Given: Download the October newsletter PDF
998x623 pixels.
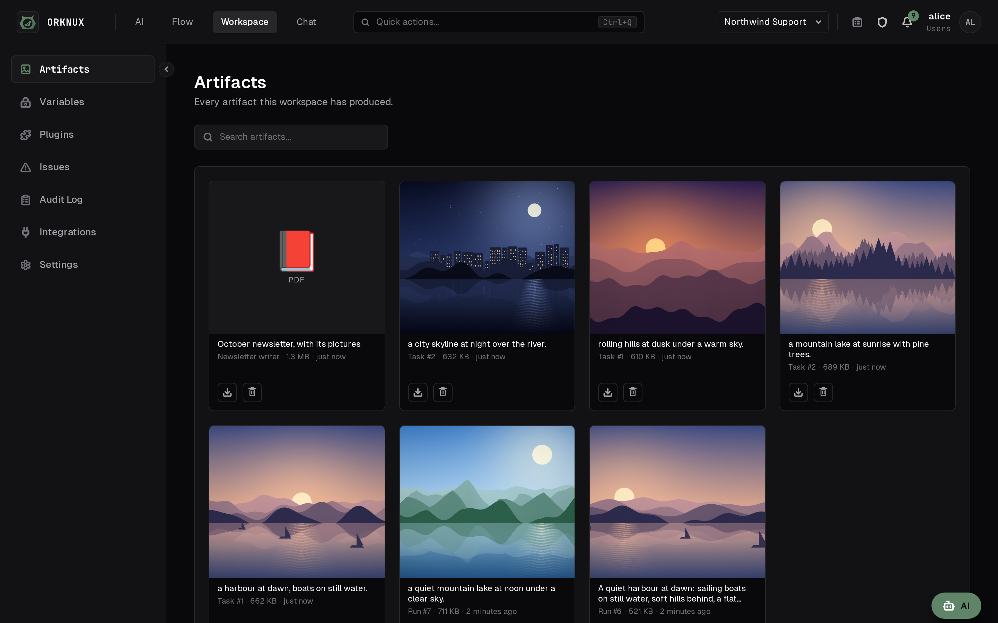Looking at the screenshot, I should (x=227, y=392).
